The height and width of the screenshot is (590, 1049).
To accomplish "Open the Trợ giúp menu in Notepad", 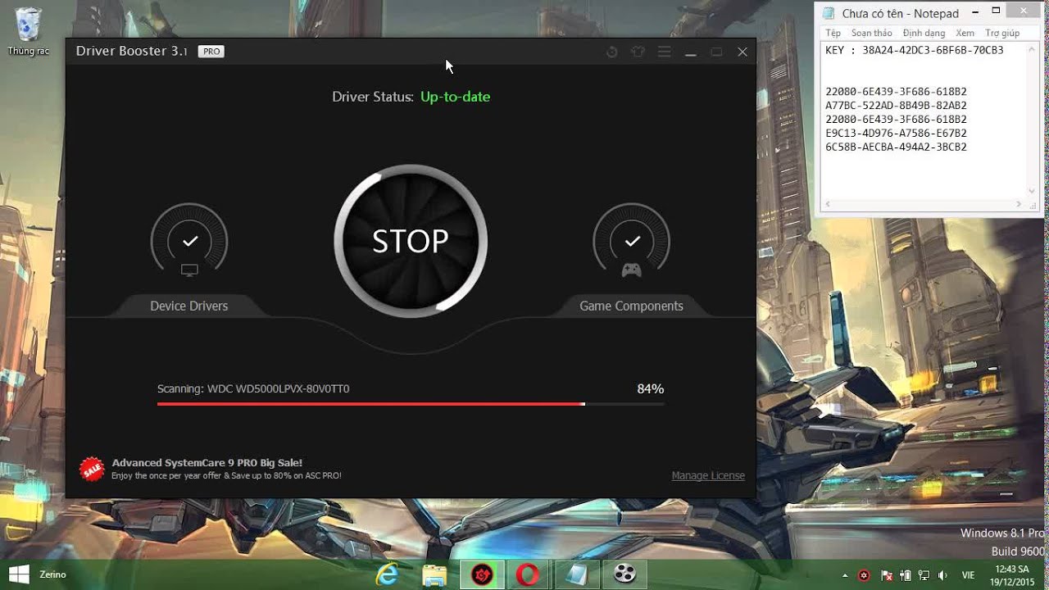I will click(x=1002, y=33).
